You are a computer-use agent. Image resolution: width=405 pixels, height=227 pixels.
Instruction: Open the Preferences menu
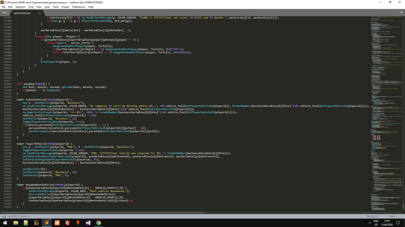tap(79, 7)
